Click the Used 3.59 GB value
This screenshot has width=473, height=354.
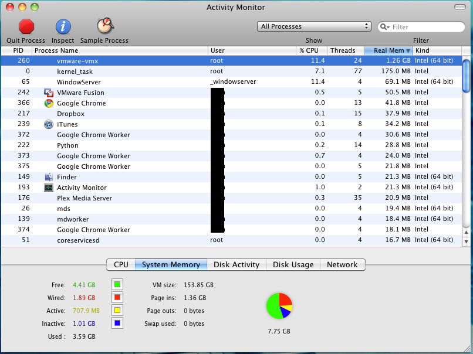click(x=84, y=336)
